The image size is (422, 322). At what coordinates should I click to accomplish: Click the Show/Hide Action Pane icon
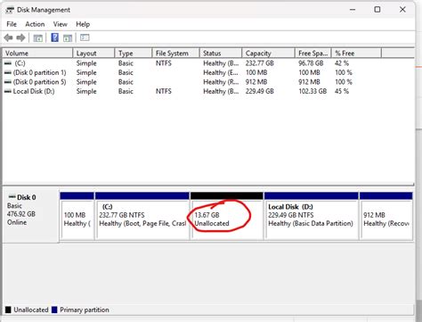[x=68, y=37]
